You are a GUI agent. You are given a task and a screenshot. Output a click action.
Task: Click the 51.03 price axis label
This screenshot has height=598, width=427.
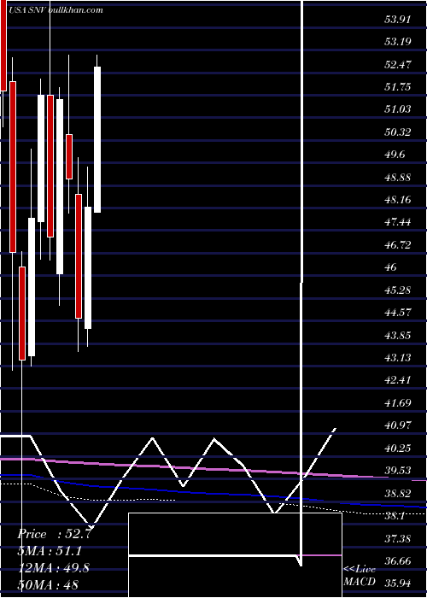click(x=398, y=109)
